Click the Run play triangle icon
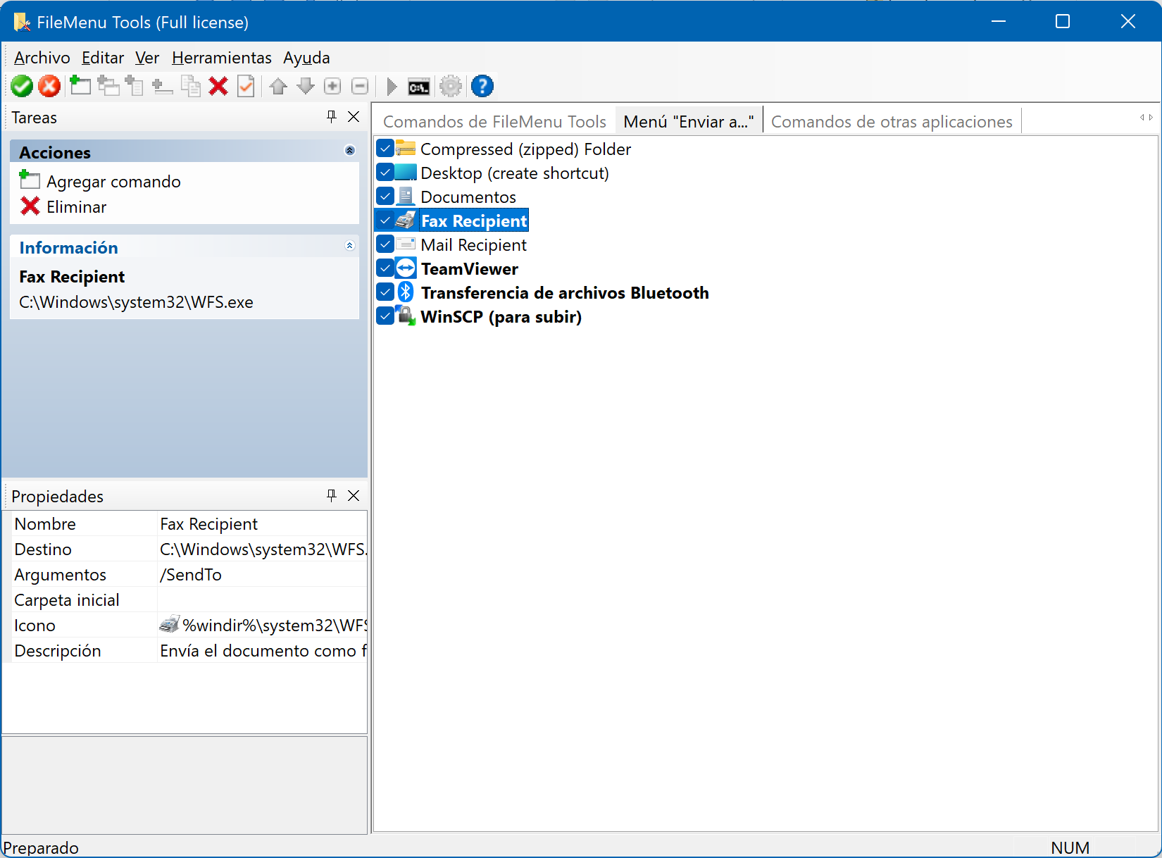This screenshot has width=1162, height=858. (x=392, y=87)
